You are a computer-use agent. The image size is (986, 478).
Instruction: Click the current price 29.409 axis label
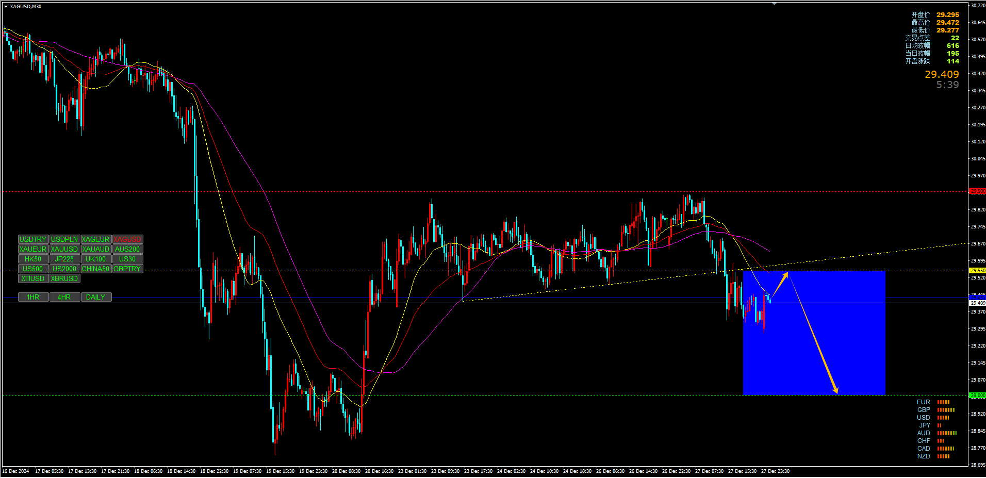978,303
